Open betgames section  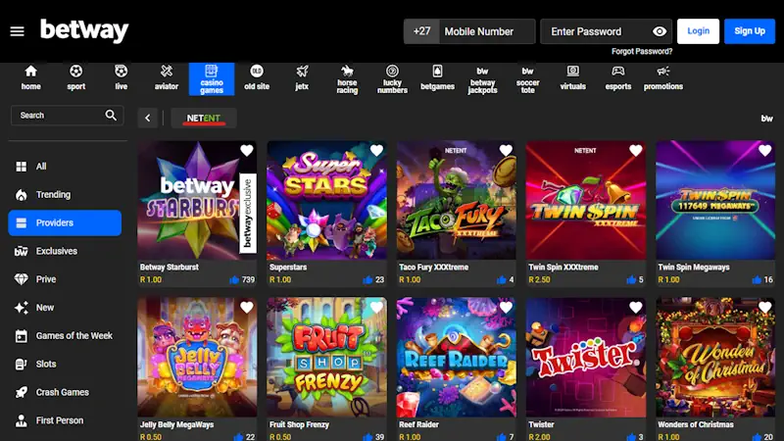coord(437,78)
